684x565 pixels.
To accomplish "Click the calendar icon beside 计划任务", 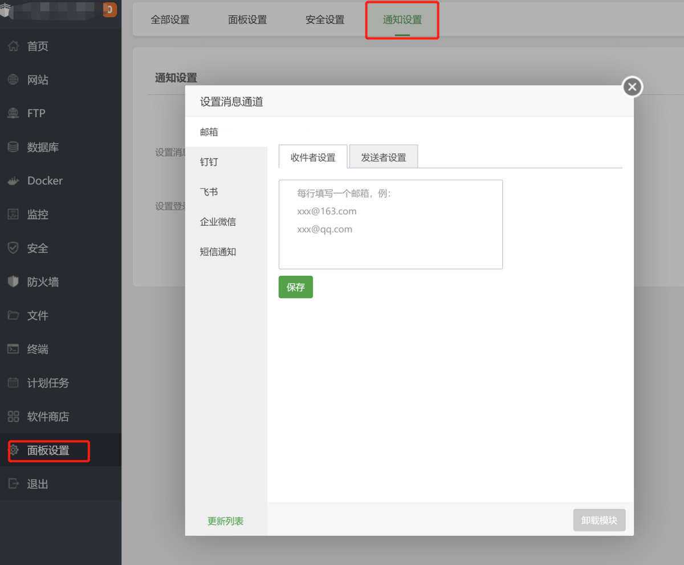I will coord(13,383).
